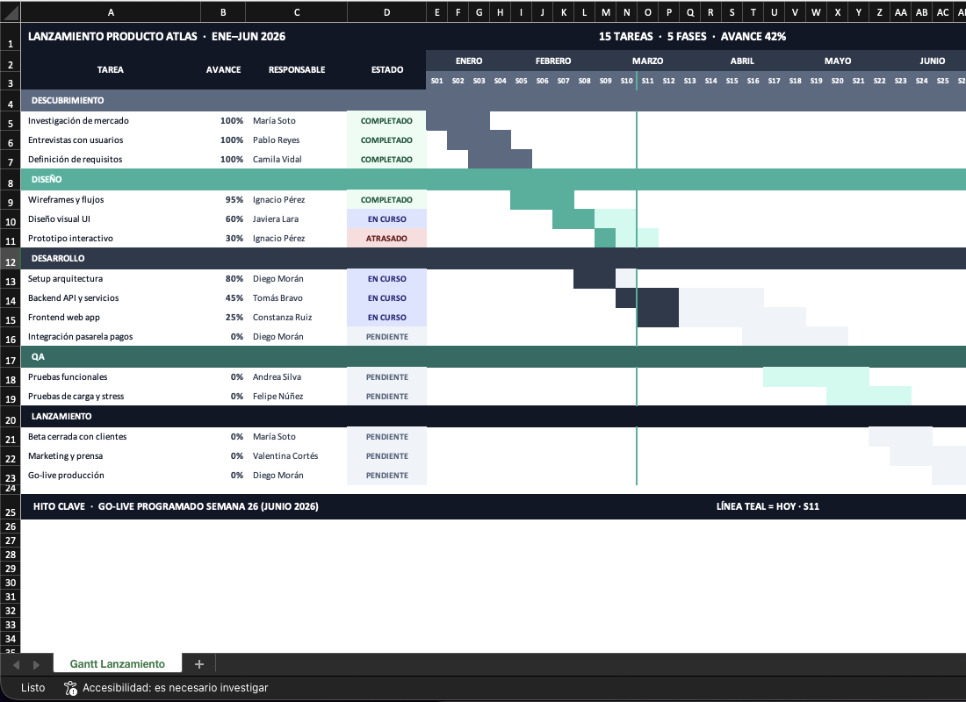Click the S01 week header cell
966x702 pixels.
click(x=436, y=81)
